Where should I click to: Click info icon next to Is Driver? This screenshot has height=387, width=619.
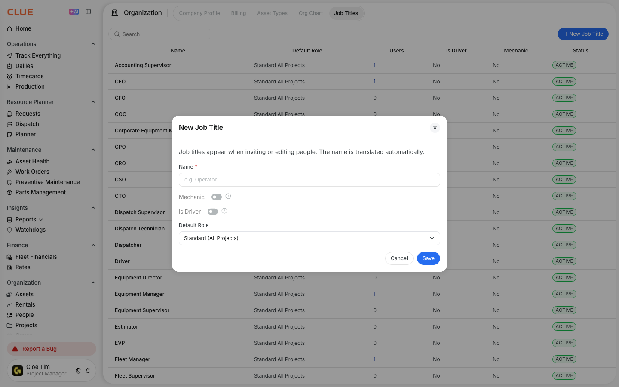point(224,211)
